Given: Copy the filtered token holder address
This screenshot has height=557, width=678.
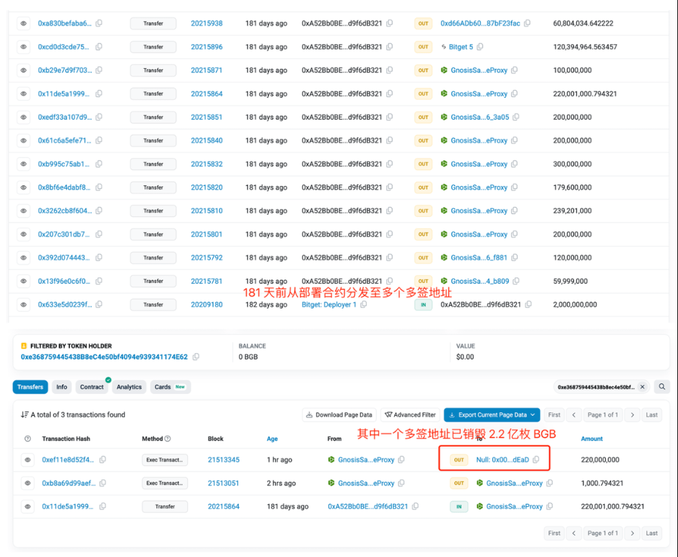Looking at the screenshot, I should 196,357.
